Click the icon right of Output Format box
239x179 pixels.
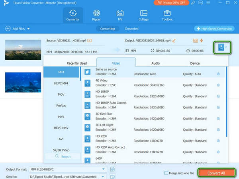click(x=112, y=169)
